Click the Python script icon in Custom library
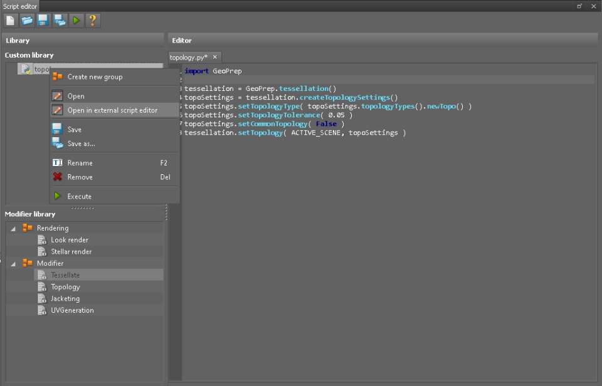 pyautogui.click(x=26, y=69)
